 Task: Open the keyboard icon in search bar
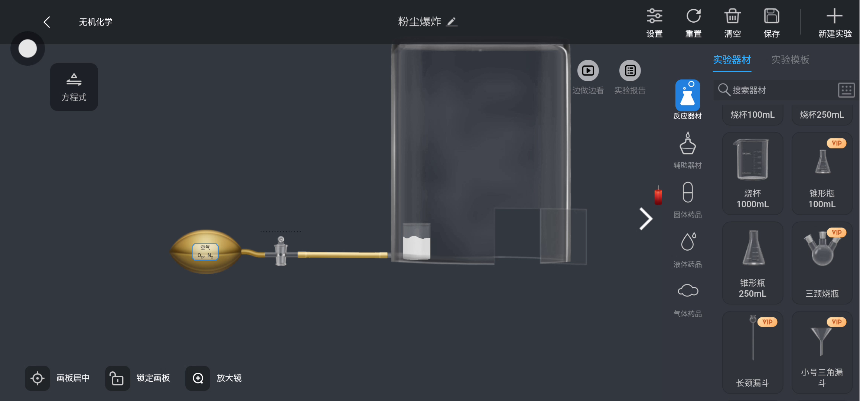click(846, 90)
